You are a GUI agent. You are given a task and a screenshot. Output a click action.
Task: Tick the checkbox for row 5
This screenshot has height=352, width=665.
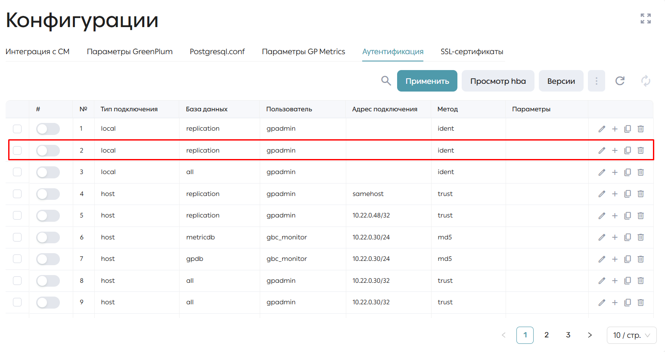tap(17, 215)
